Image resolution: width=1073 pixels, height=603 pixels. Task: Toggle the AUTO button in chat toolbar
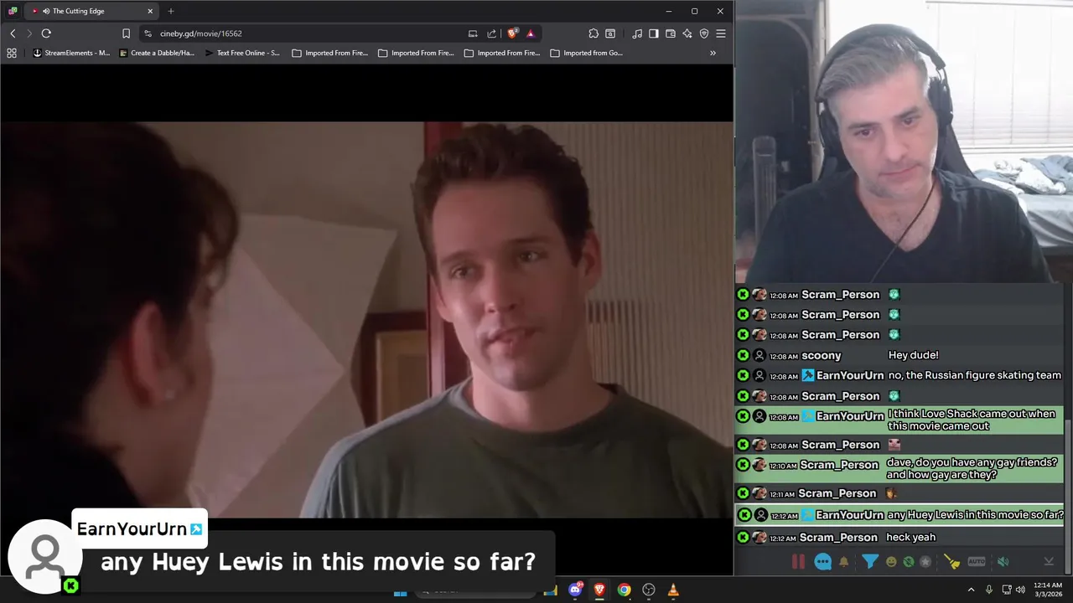[x=977, y=562]
